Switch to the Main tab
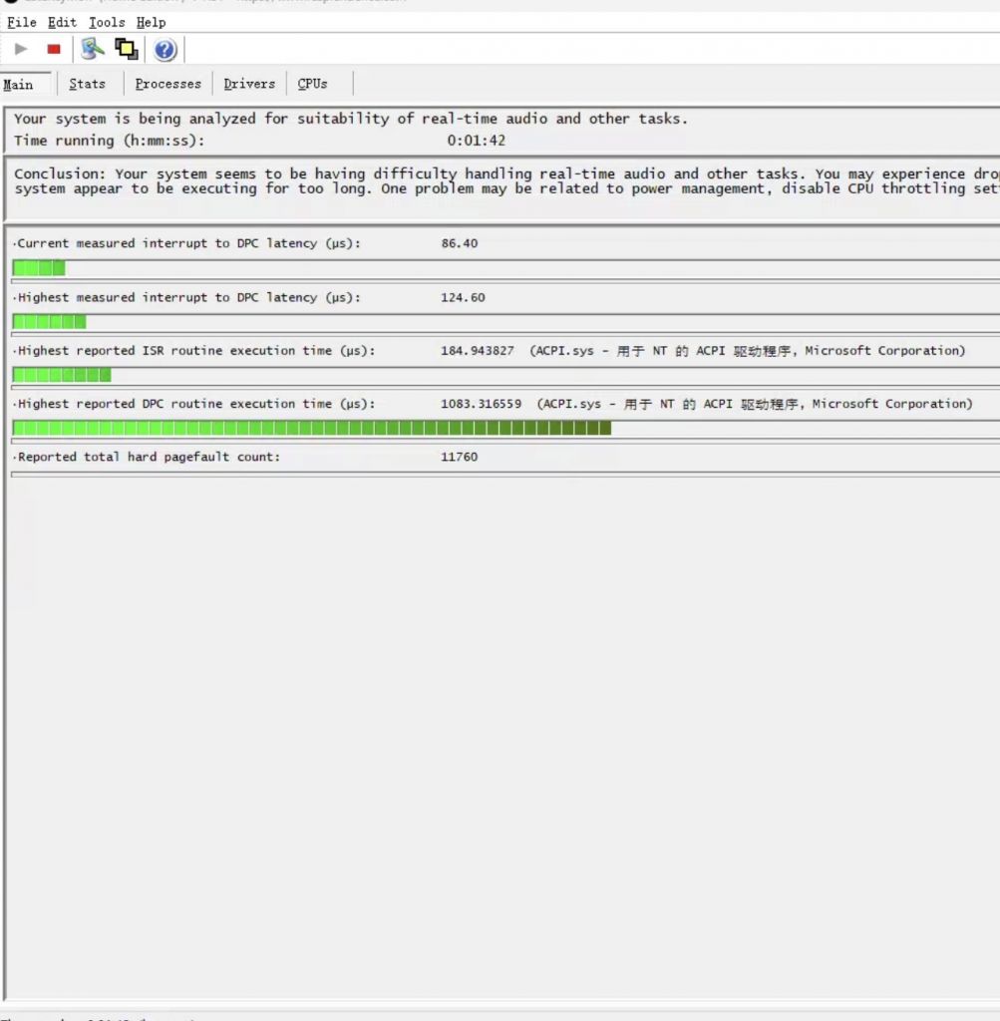This screenshot has width=1000, height=1021. [x=19, y=85]
